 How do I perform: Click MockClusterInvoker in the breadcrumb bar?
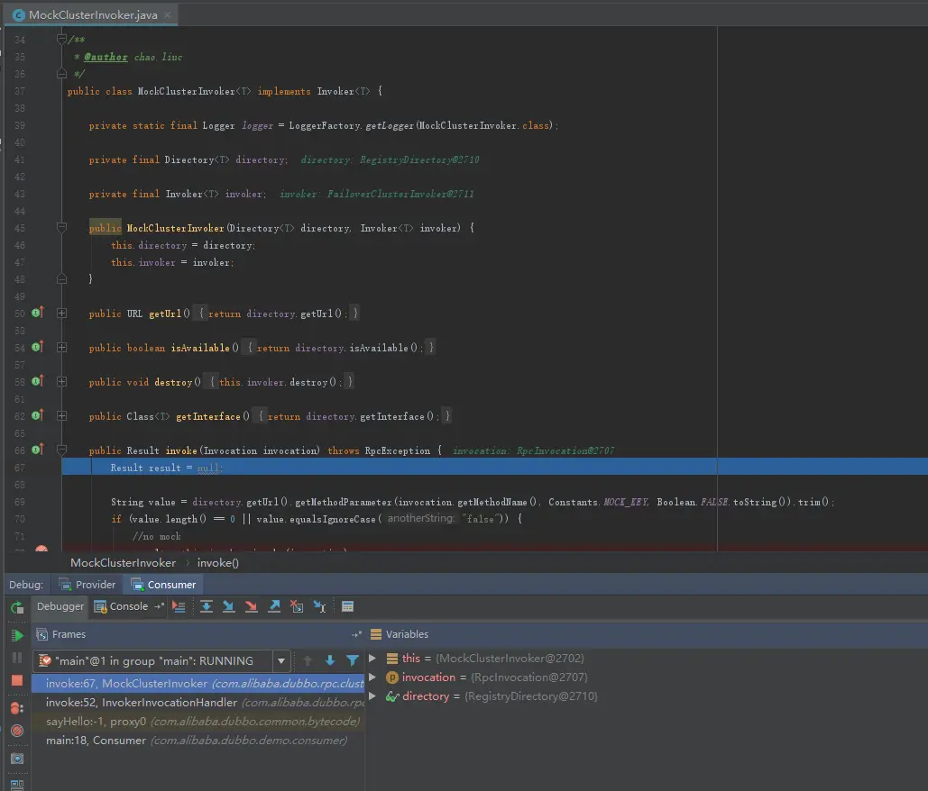click(123, 563)
